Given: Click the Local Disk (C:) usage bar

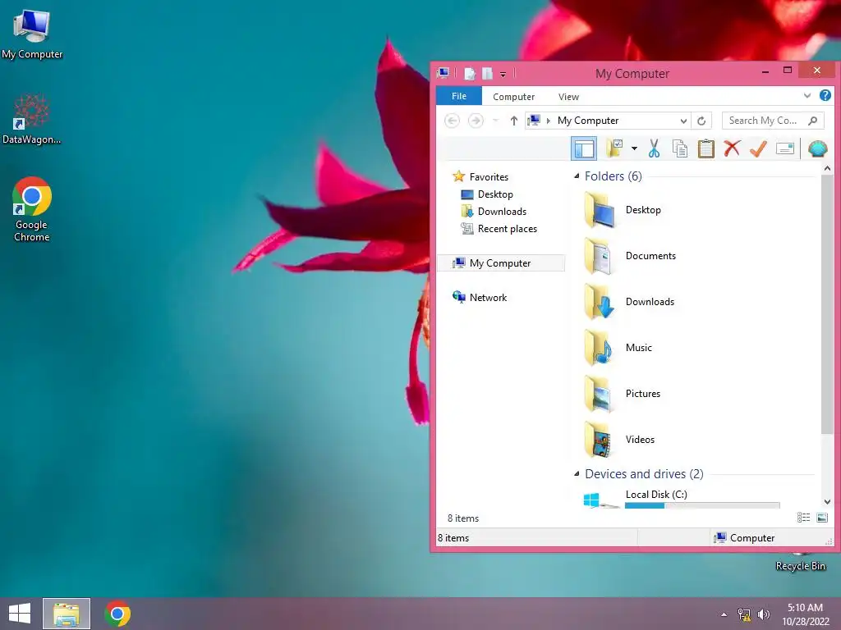Looking at the screenshot, I should tap(702, 505).
